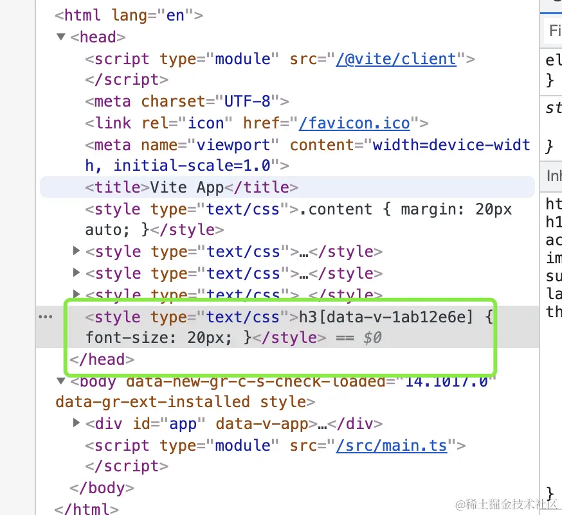The image size is (562, 515).
Task: Expand the div id="app" node
Action: tap(76, 423)
